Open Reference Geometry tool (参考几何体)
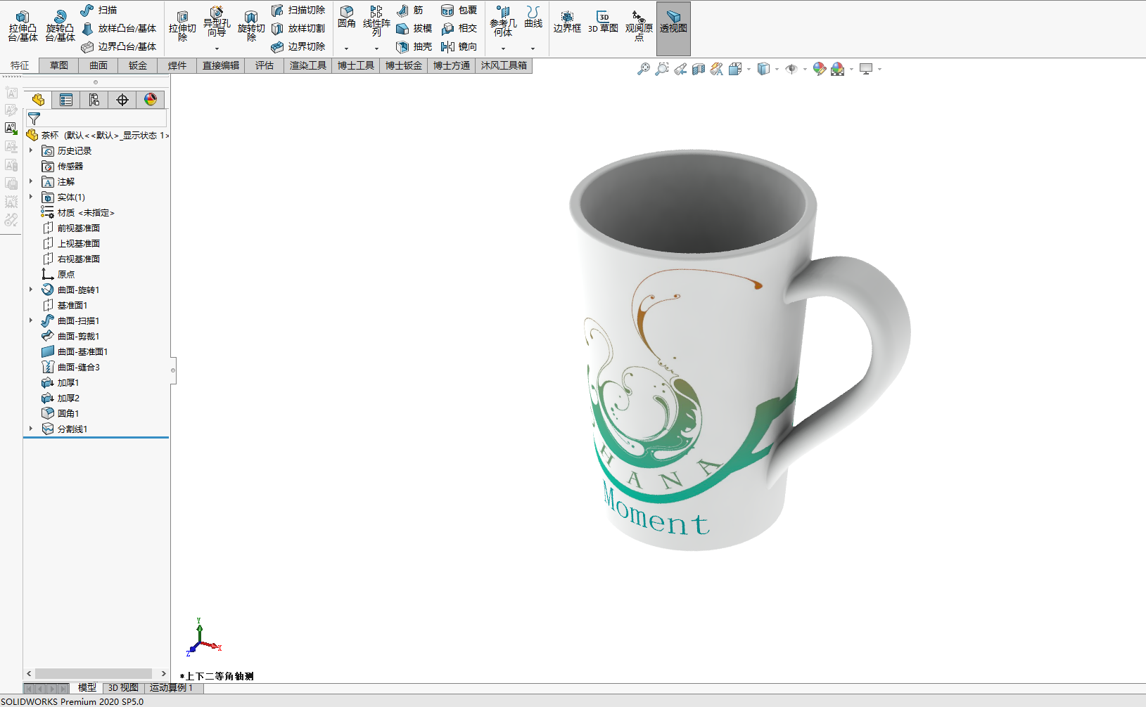Viewport: 1146px width, 707px height. pos(503,21)
